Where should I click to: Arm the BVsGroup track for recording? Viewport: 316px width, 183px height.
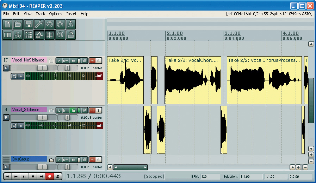pos(6,167)
